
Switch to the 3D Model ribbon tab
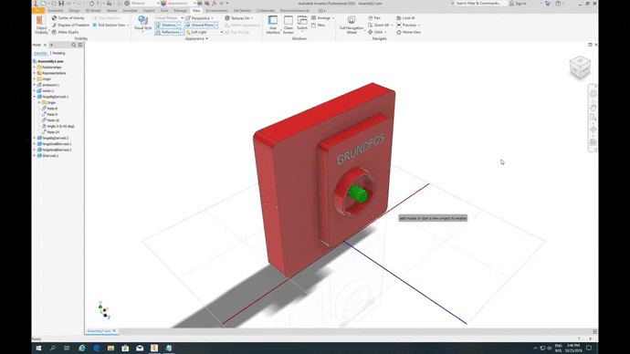pyautogui.click(x=93, y=10)
